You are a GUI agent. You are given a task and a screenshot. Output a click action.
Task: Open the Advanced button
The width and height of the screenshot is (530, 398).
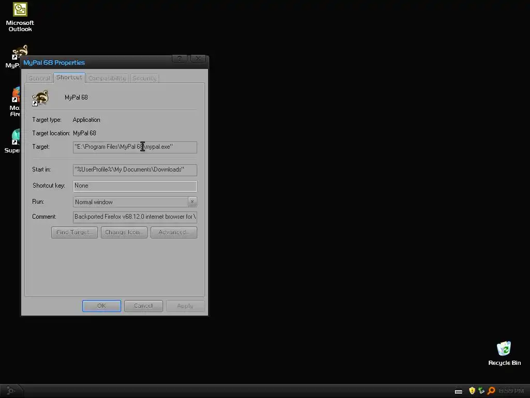pos(174,233)
